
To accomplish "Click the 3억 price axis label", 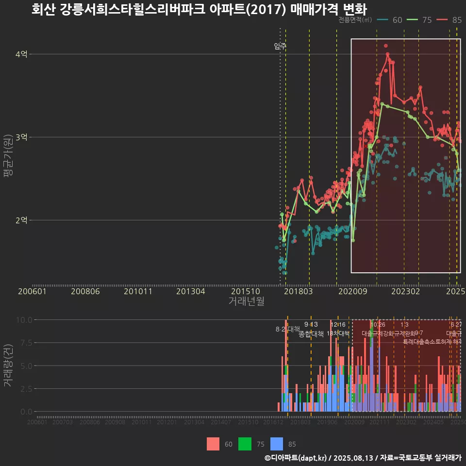I will click(x=21, y=137).
